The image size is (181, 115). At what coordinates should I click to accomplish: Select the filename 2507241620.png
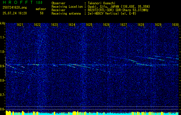point(15,8)
